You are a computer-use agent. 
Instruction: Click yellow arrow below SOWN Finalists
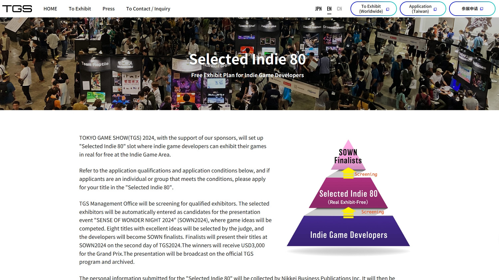[x=348, y=173]
